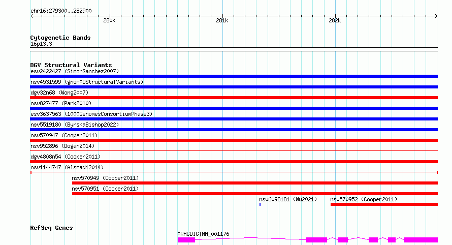Click the dgv32n68 (Wong2007) label

pyautogui.click(x=59, y=93)
